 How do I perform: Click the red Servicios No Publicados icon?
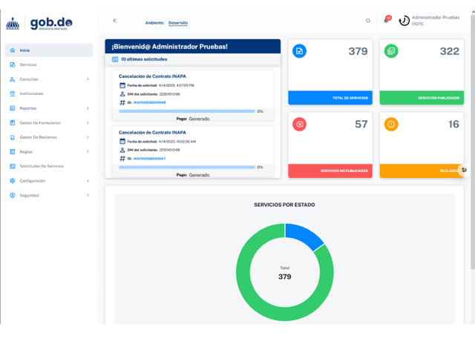point(299,124)
